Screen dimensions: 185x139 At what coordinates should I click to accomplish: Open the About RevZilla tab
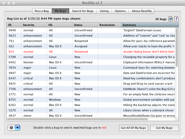pos(141,11)
